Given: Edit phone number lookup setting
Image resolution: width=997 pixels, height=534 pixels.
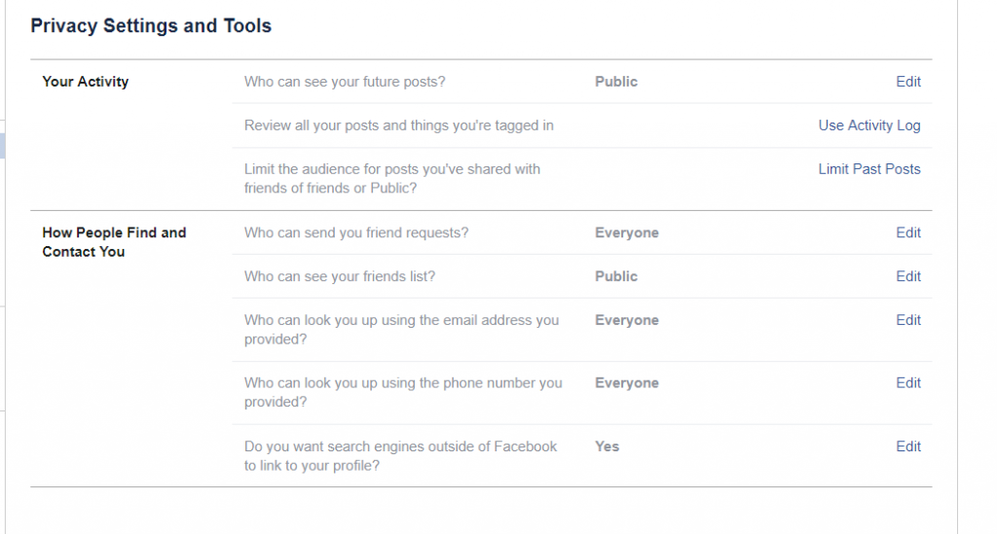Looking at the screenshot, I should tap(908, 383).
